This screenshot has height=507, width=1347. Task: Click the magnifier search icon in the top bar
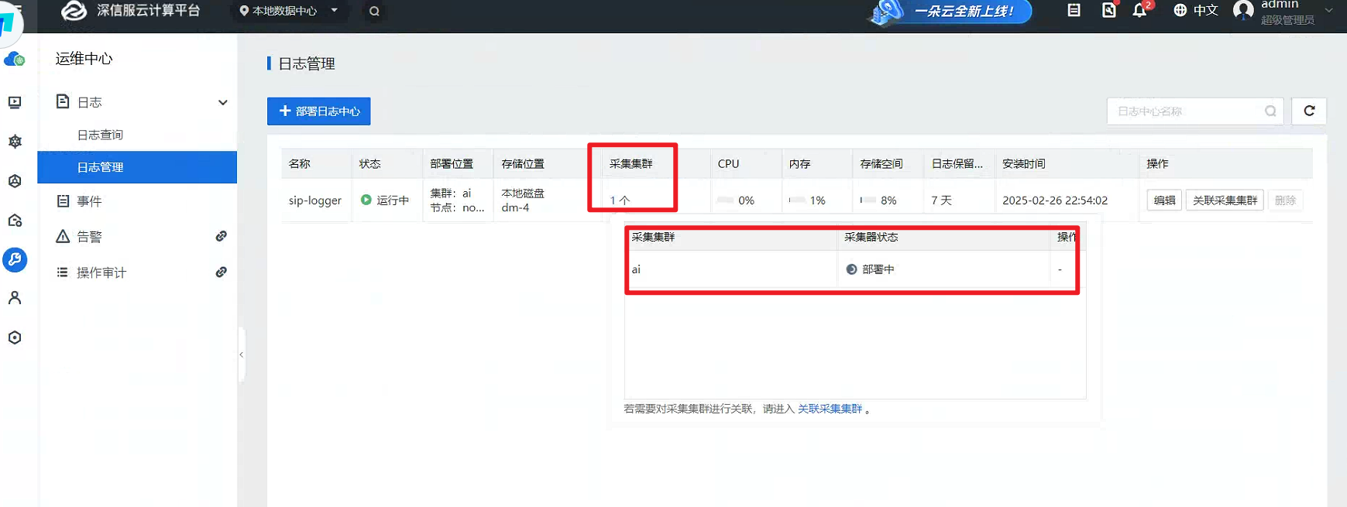click(374, 11)
